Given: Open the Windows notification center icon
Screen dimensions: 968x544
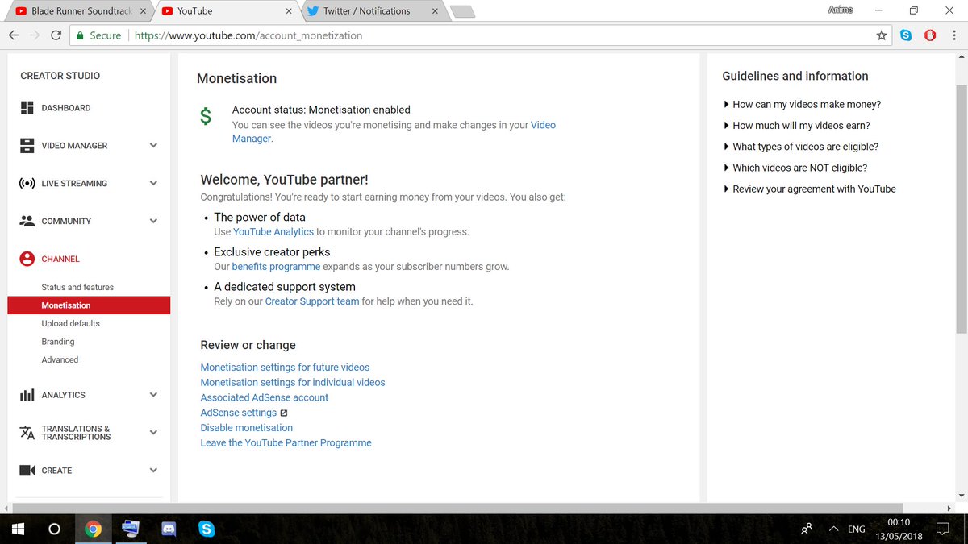Looking at the screenshot, I should 942,529.
